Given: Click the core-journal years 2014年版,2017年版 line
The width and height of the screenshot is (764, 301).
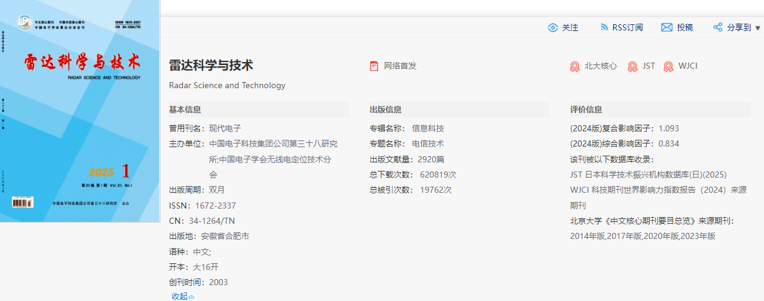Looking at the screenshot, I should [x=642, y=236].
